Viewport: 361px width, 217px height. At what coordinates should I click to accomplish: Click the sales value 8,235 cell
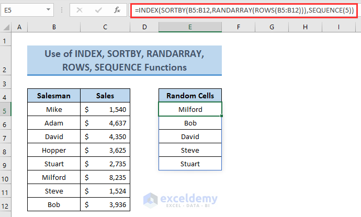[105, 177]
